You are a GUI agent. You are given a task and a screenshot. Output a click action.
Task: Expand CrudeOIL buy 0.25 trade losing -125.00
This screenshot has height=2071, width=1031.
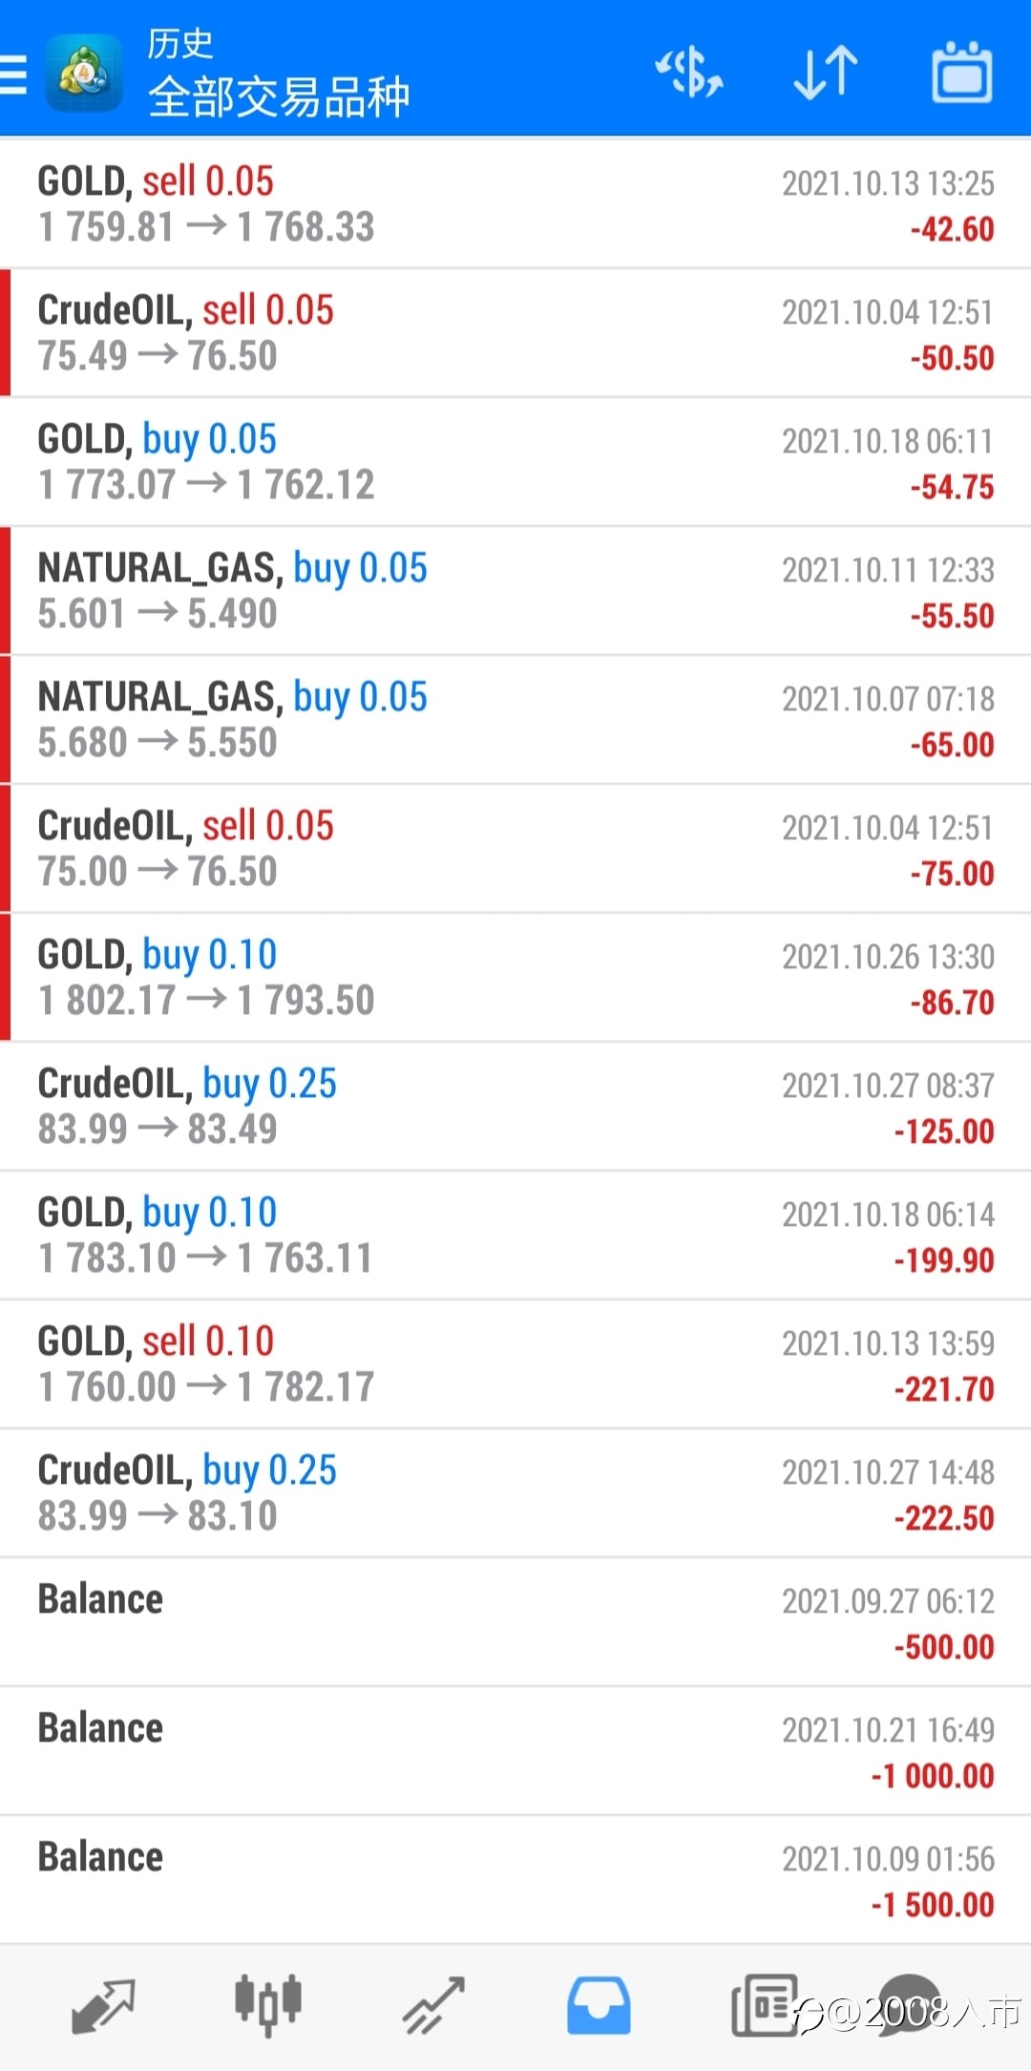[515, 1107]
